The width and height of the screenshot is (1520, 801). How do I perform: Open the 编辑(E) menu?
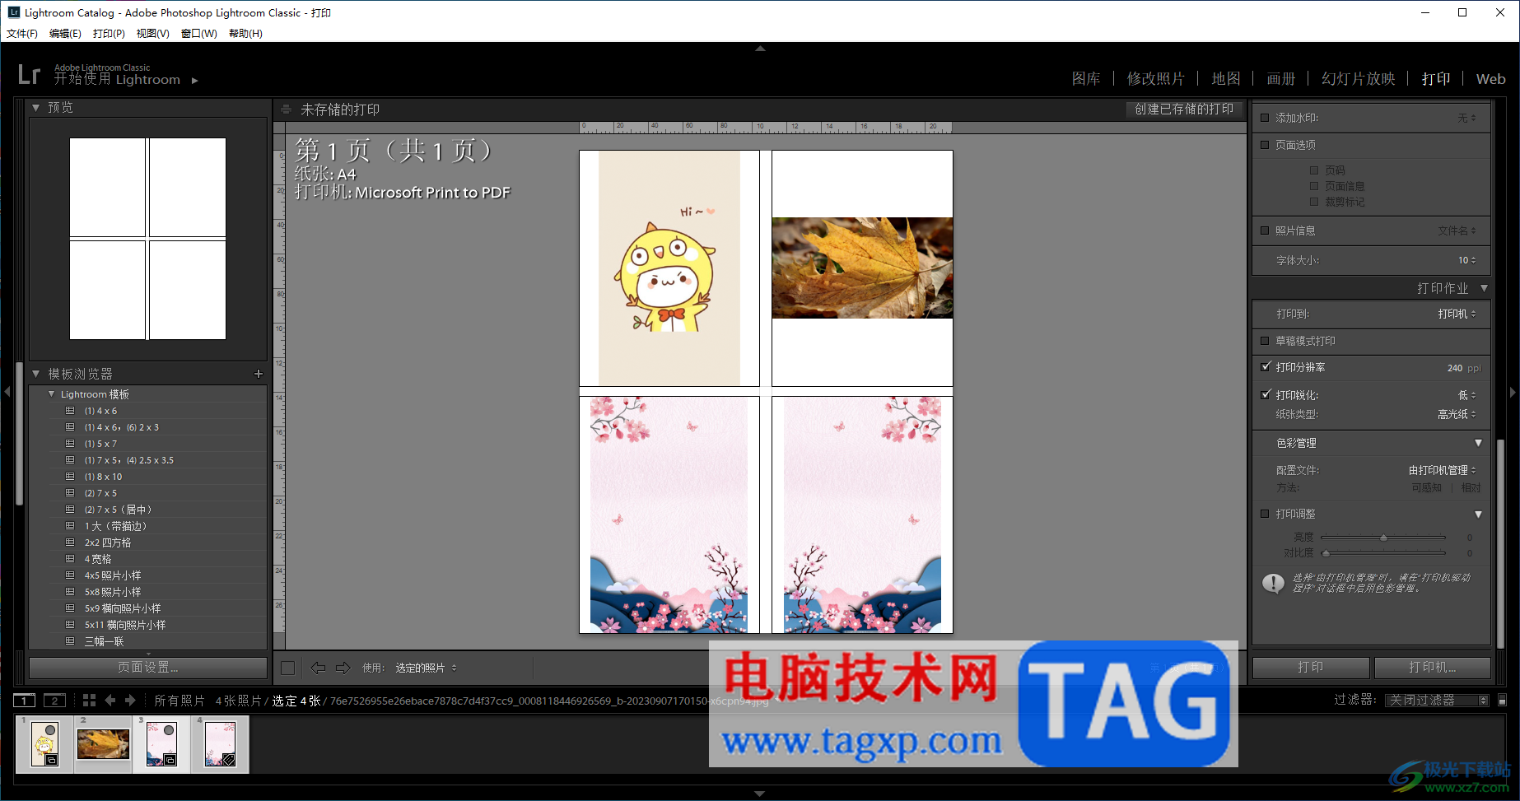65,34
